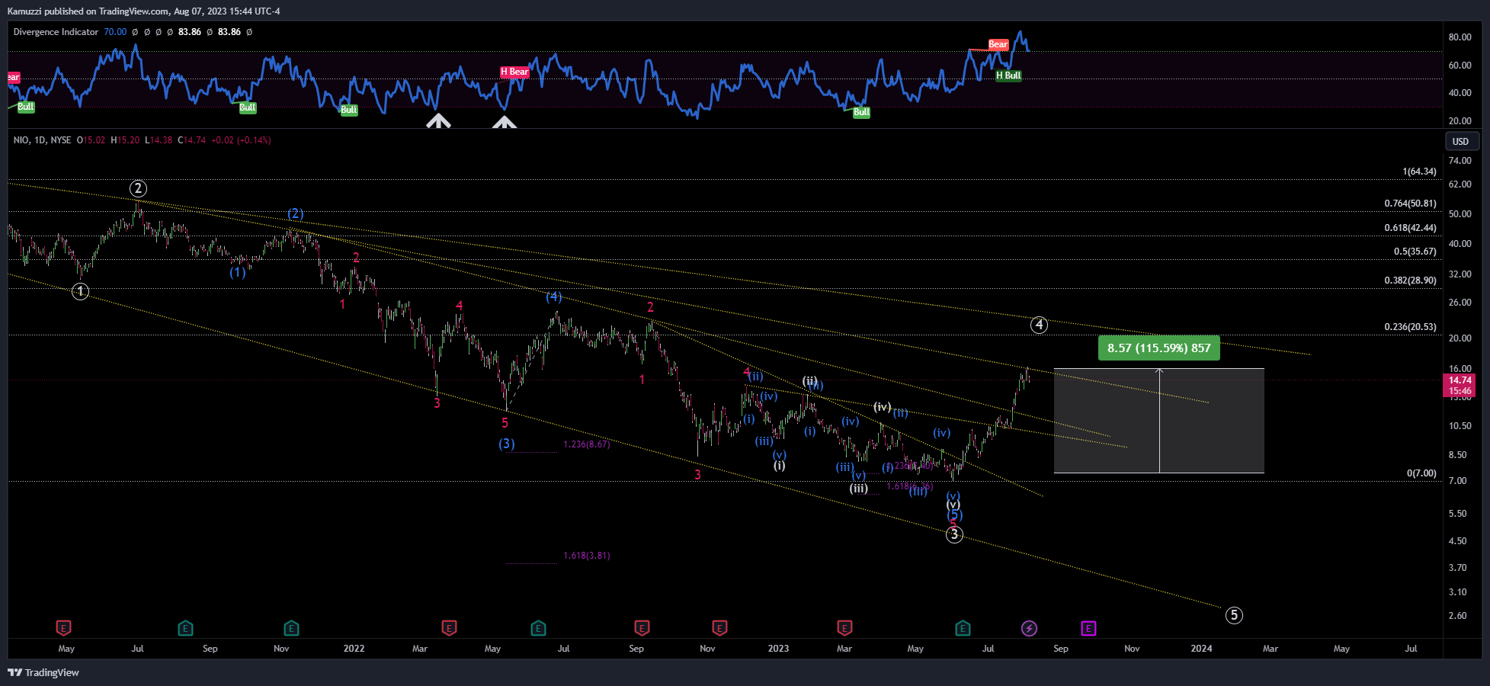Click the circled wave 5 projection label

1234,615
